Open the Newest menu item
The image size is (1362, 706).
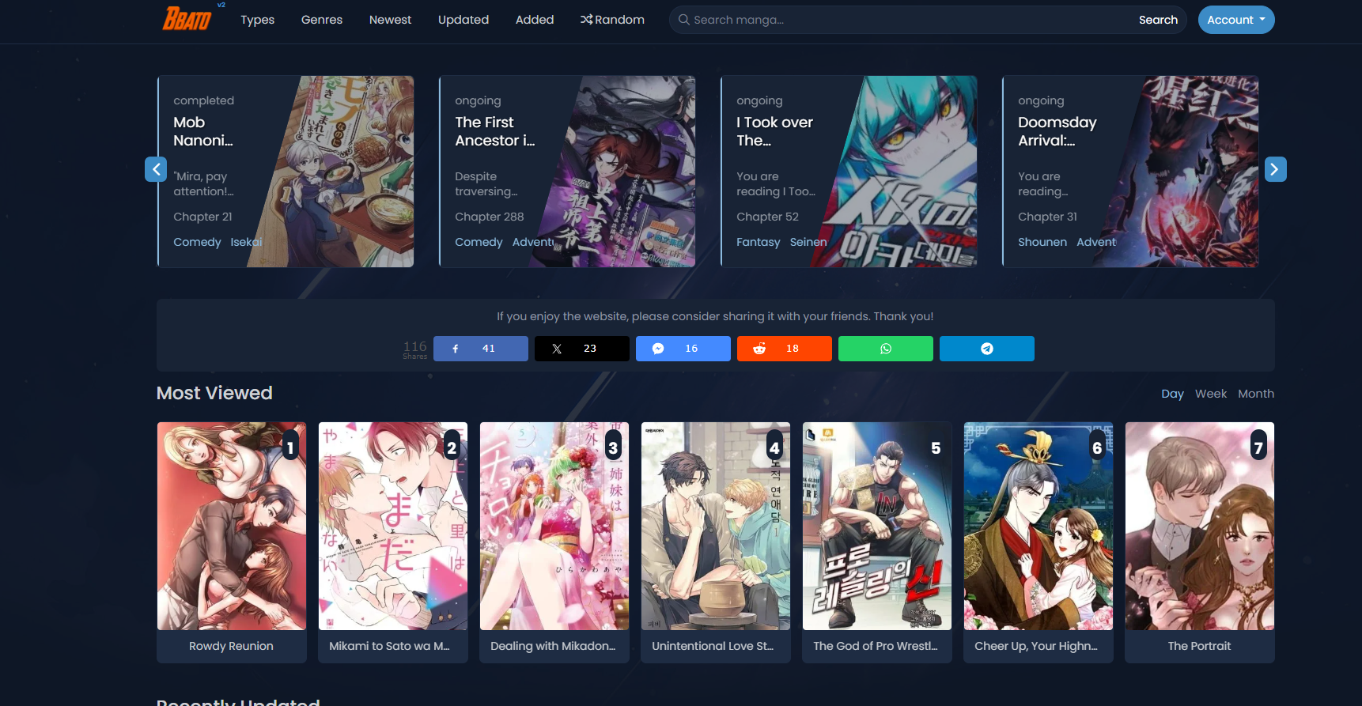coord(390,20)
